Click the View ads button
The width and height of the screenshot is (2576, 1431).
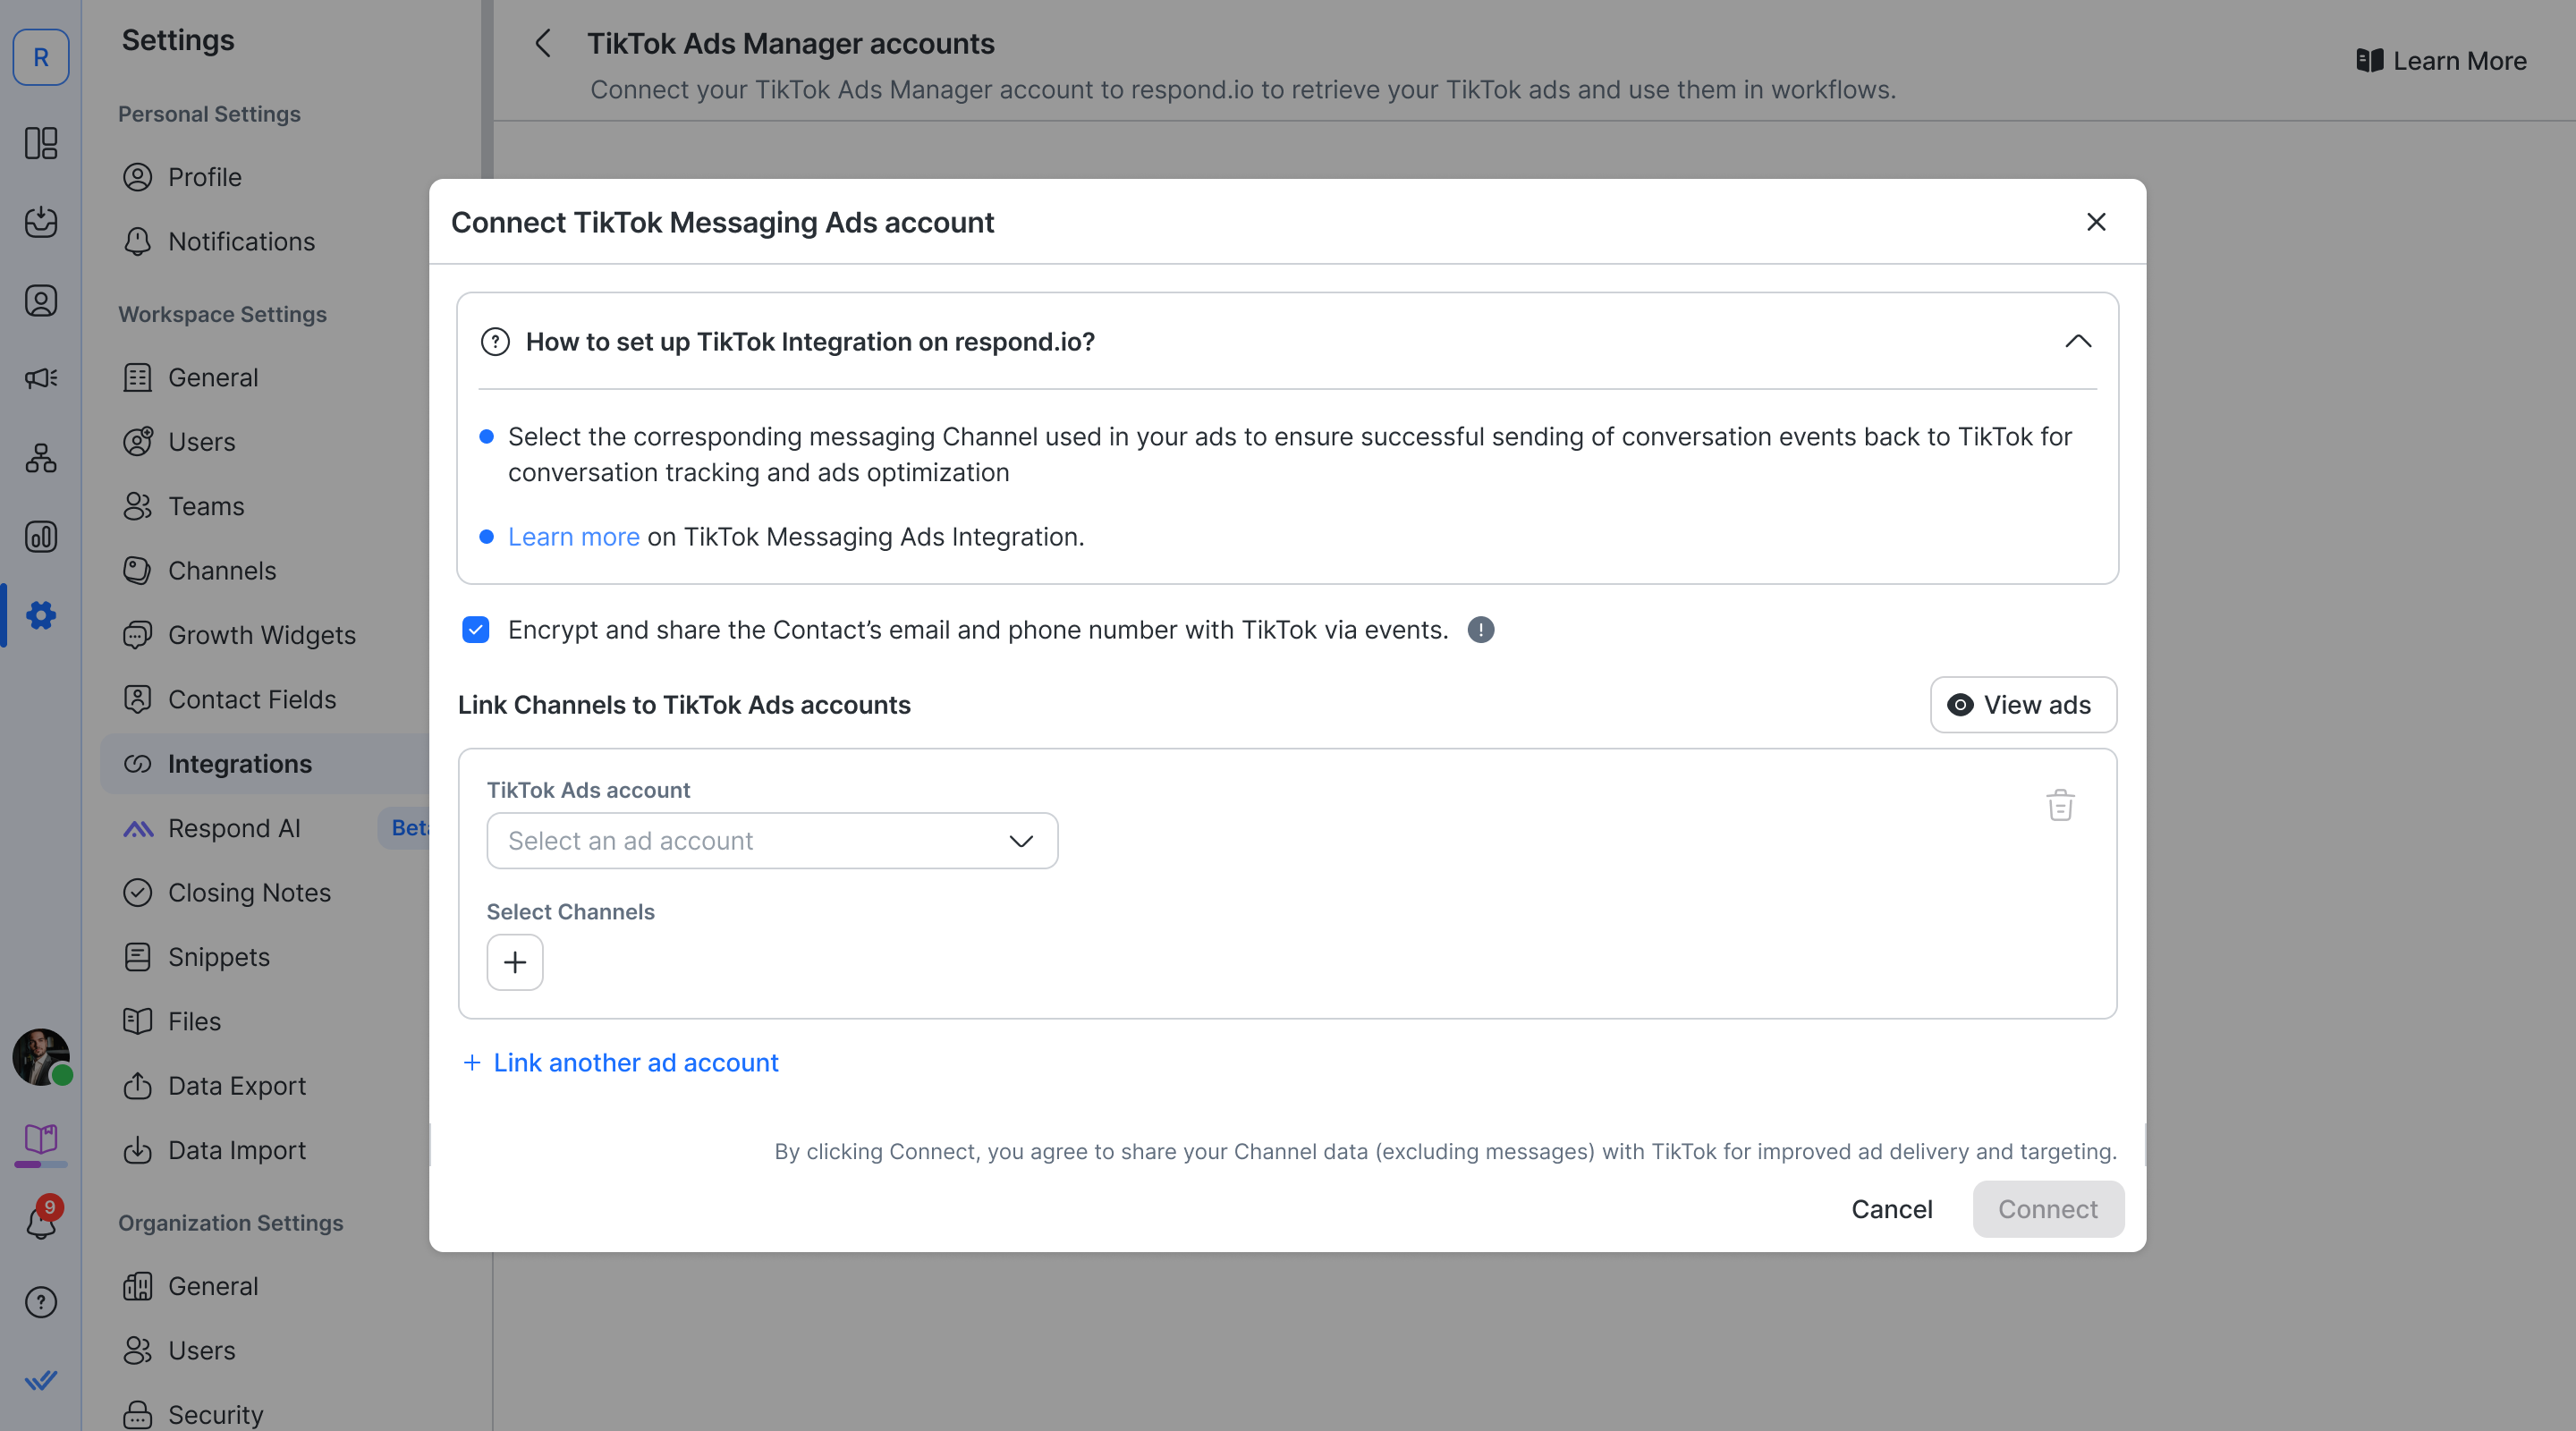coord(2022,705)
